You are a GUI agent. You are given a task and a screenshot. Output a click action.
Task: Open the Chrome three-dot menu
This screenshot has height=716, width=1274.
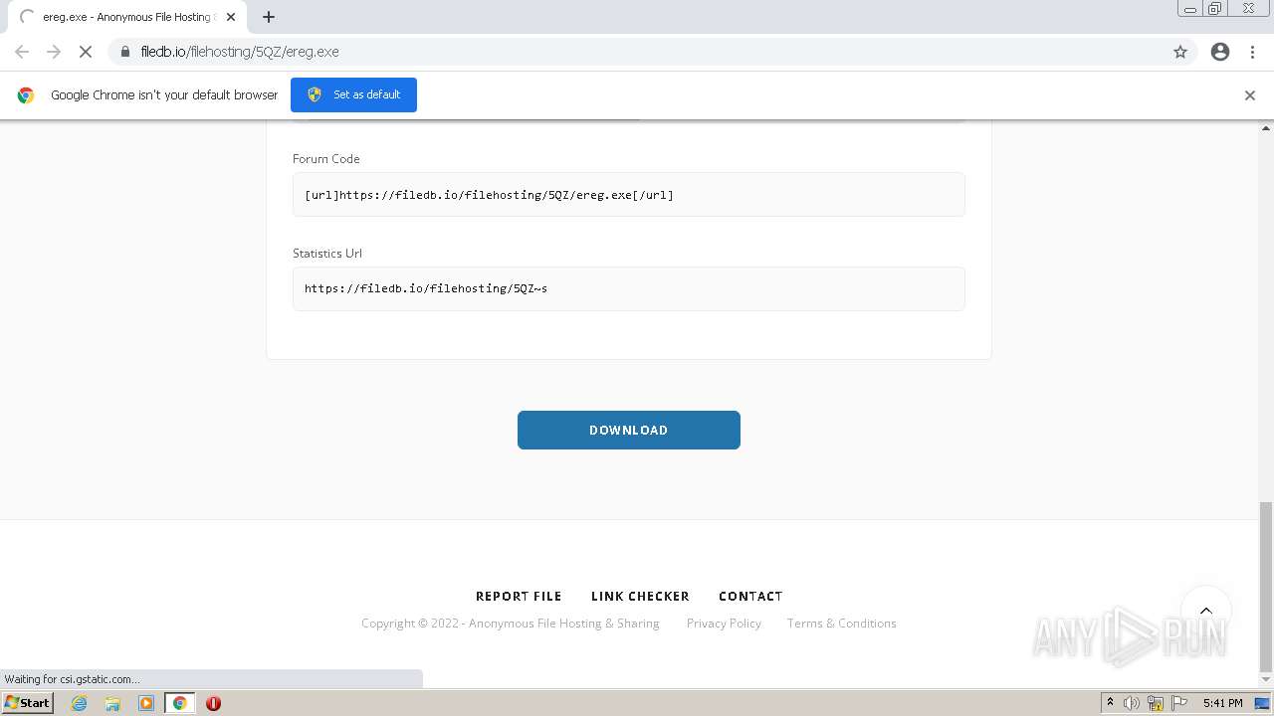[1252, 52]
